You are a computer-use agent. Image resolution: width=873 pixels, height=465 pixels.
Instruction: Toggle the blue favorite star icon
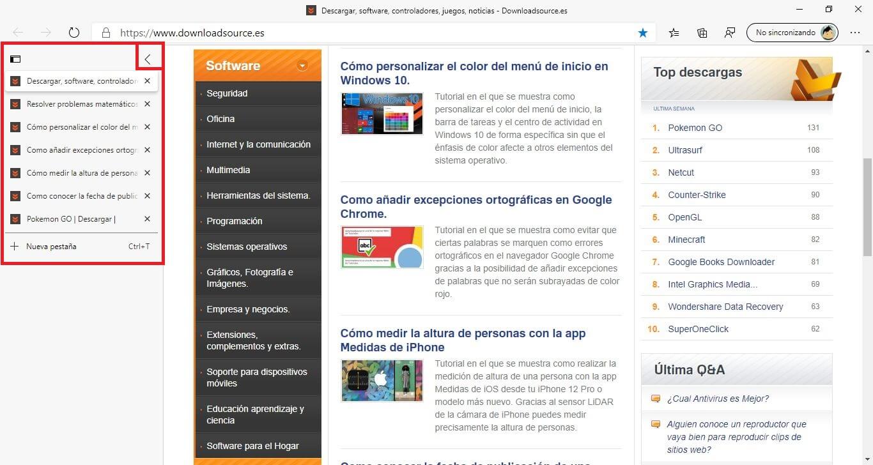tap(643, 33)
